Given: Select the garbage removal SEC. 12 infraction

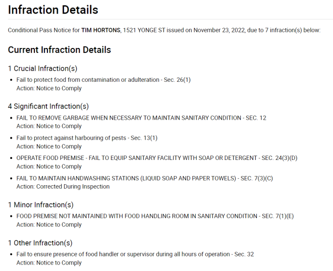Looking at the screenshot, I should point(141,118).
